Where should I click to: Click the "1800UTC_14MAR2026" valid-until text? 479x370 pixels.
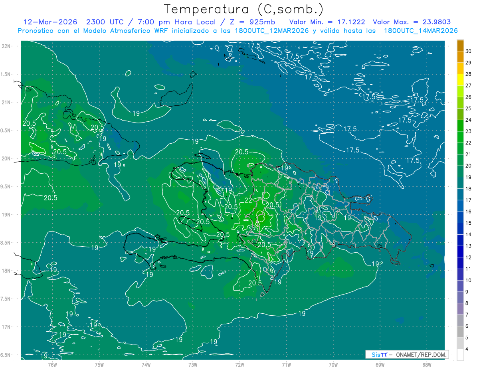click(421, 31)
